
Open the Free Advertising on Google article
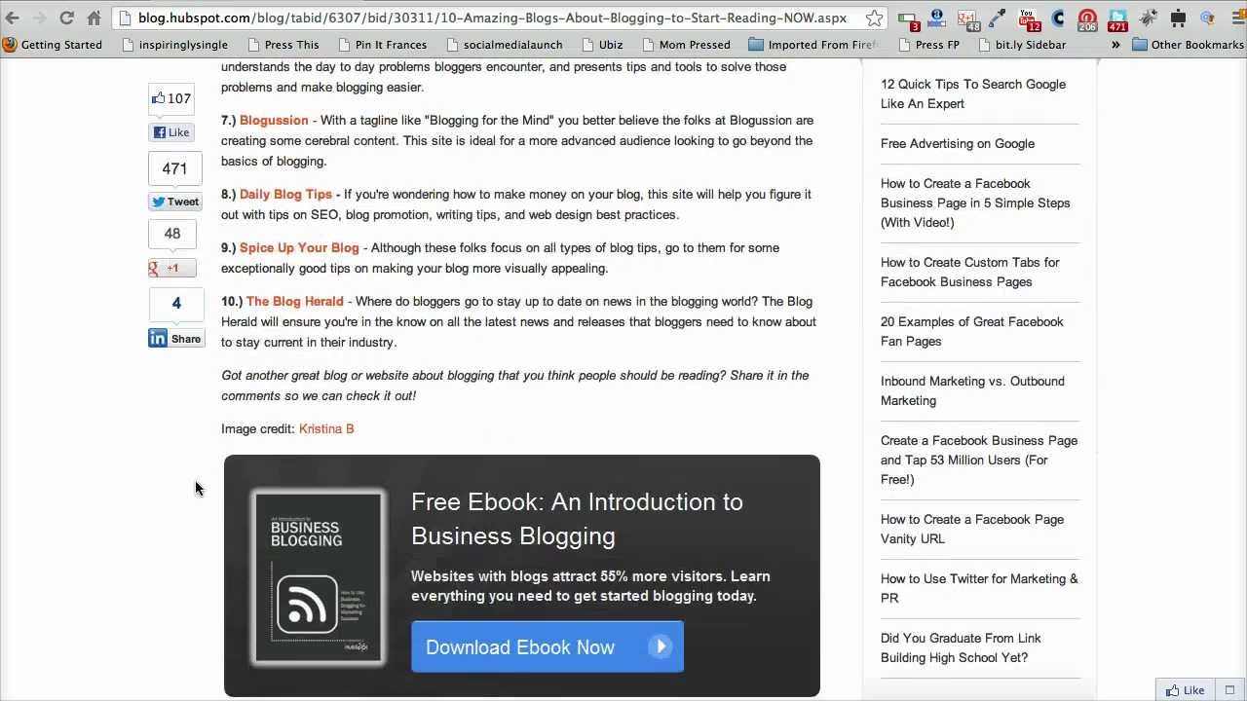958,143
